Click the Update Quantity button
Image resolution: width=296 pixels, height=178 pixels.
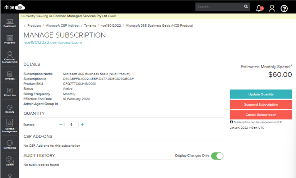[x=261, y=94]
